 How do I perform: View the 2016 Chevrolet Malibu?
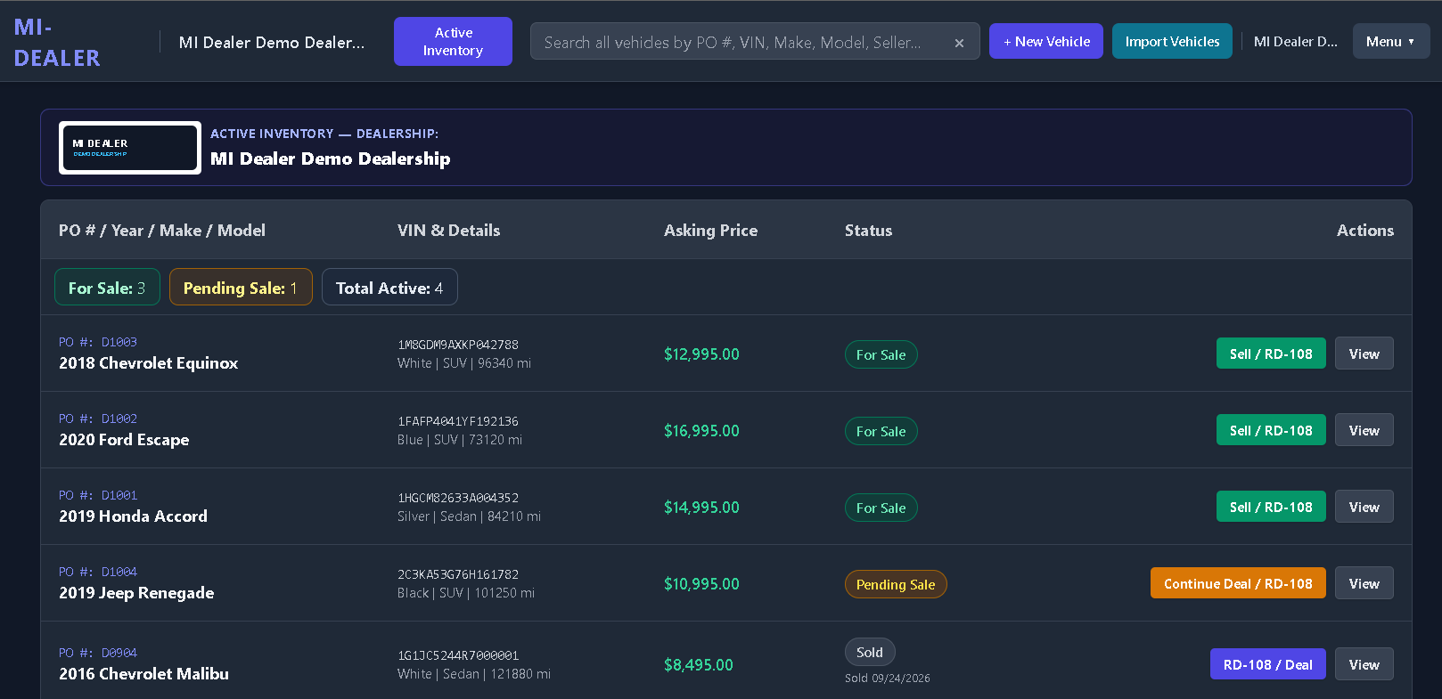point(1364,664)
